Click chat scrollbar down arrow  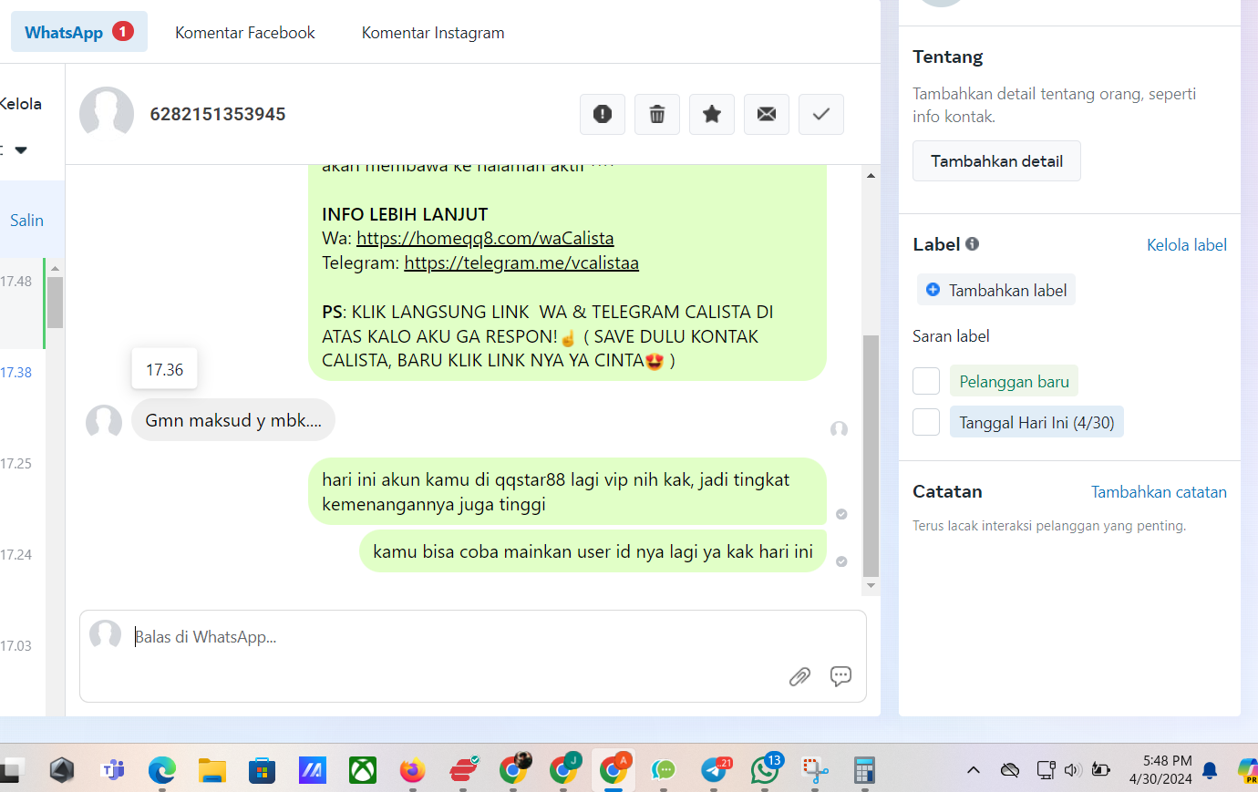871,585
